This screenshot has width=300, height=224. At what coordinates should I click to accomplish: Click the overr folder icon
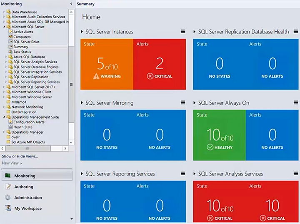click(x=8, y=137)
